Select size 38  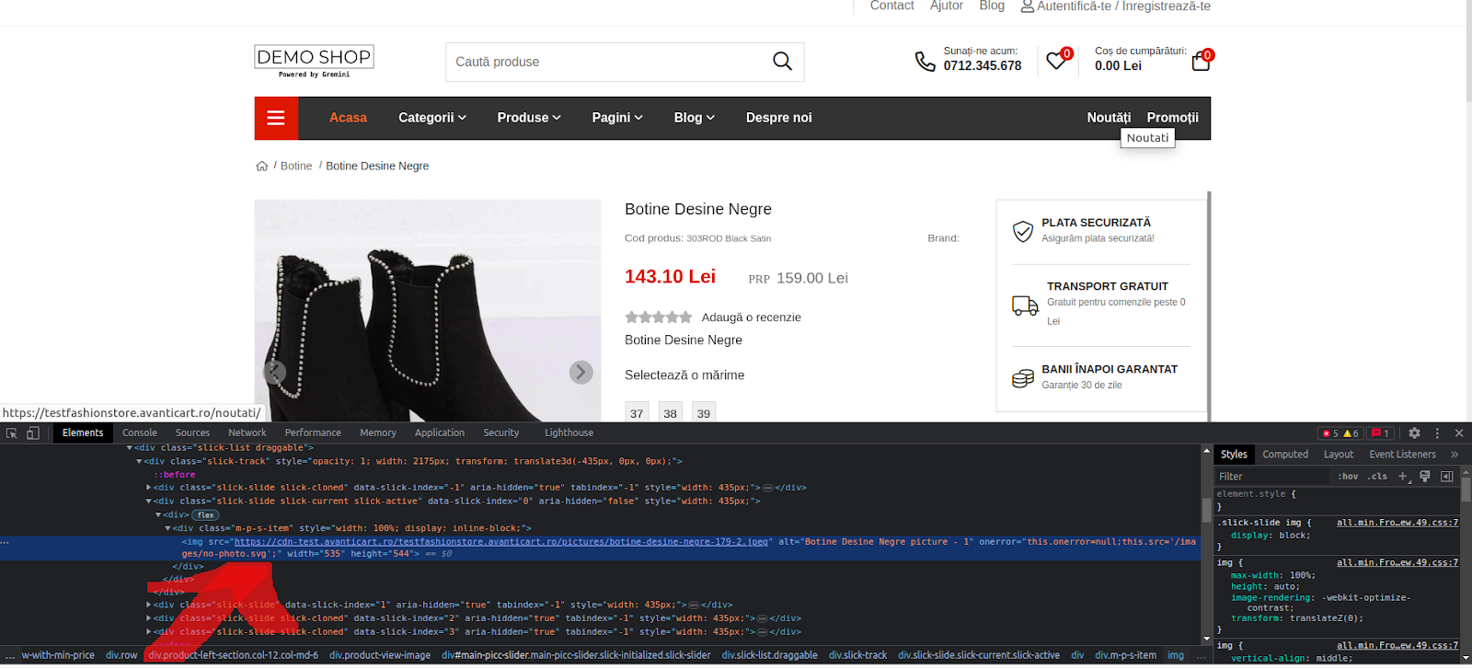click(x=670, y=412)
